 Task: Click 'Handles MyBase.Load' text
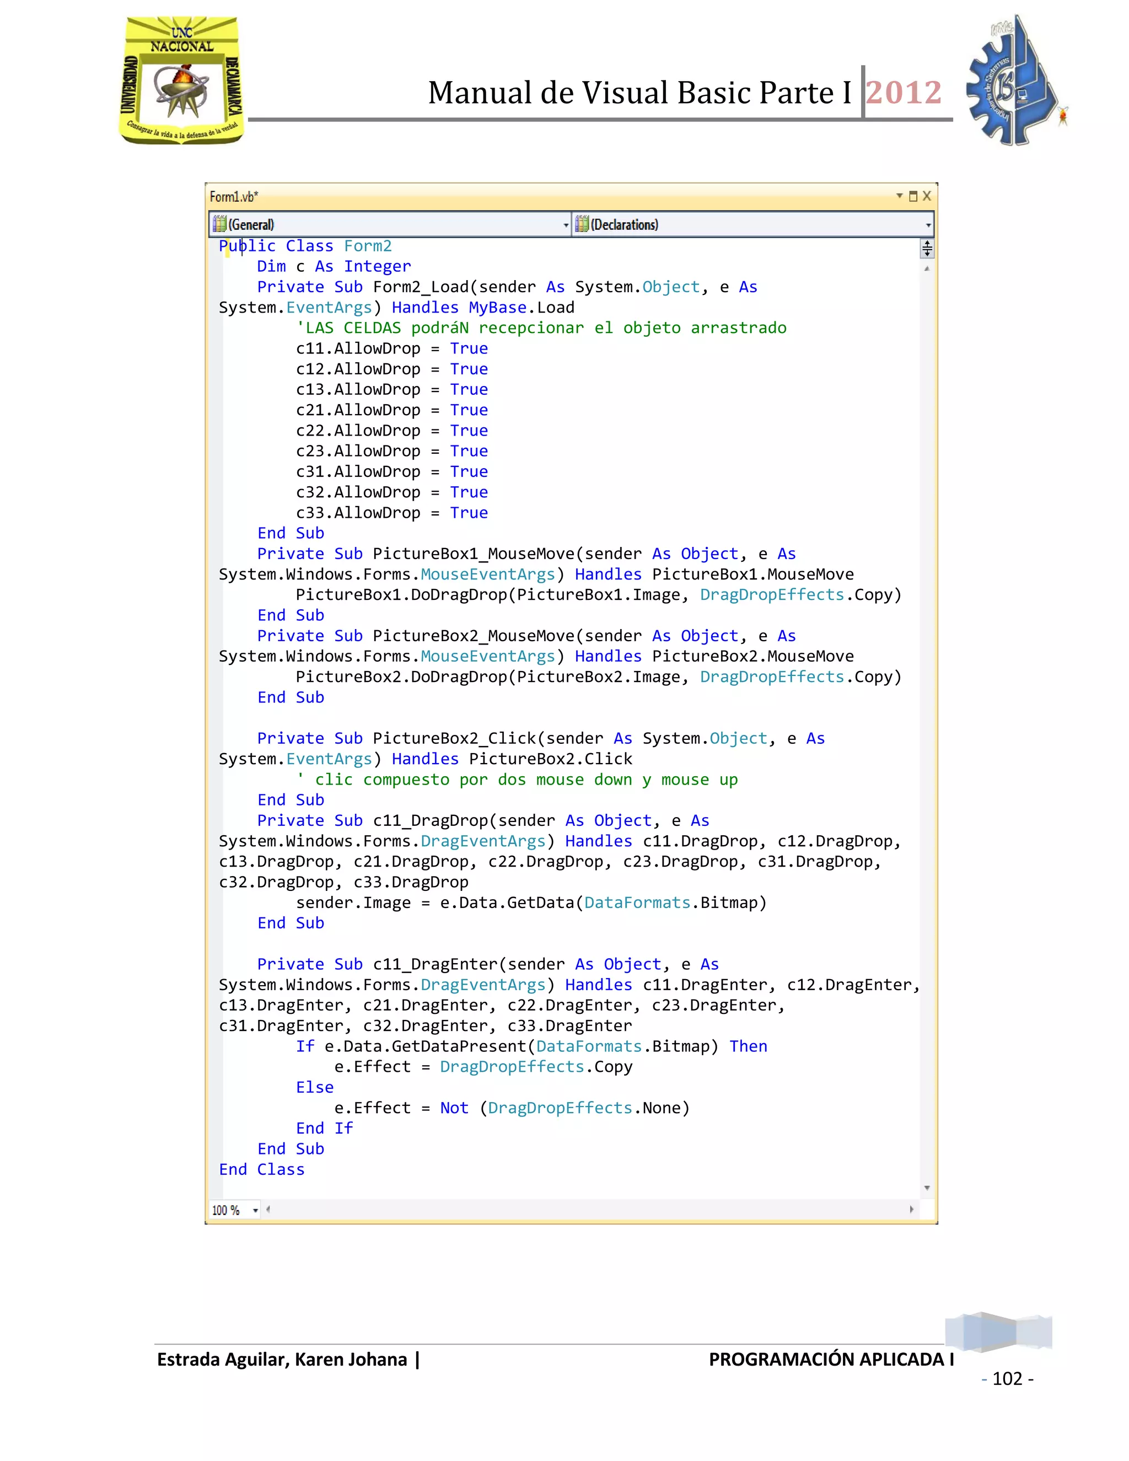pos(483,308)
